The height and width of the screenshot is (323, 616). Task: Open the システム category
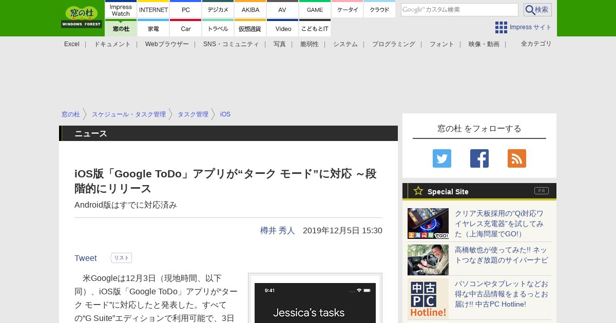pos(345,44)
